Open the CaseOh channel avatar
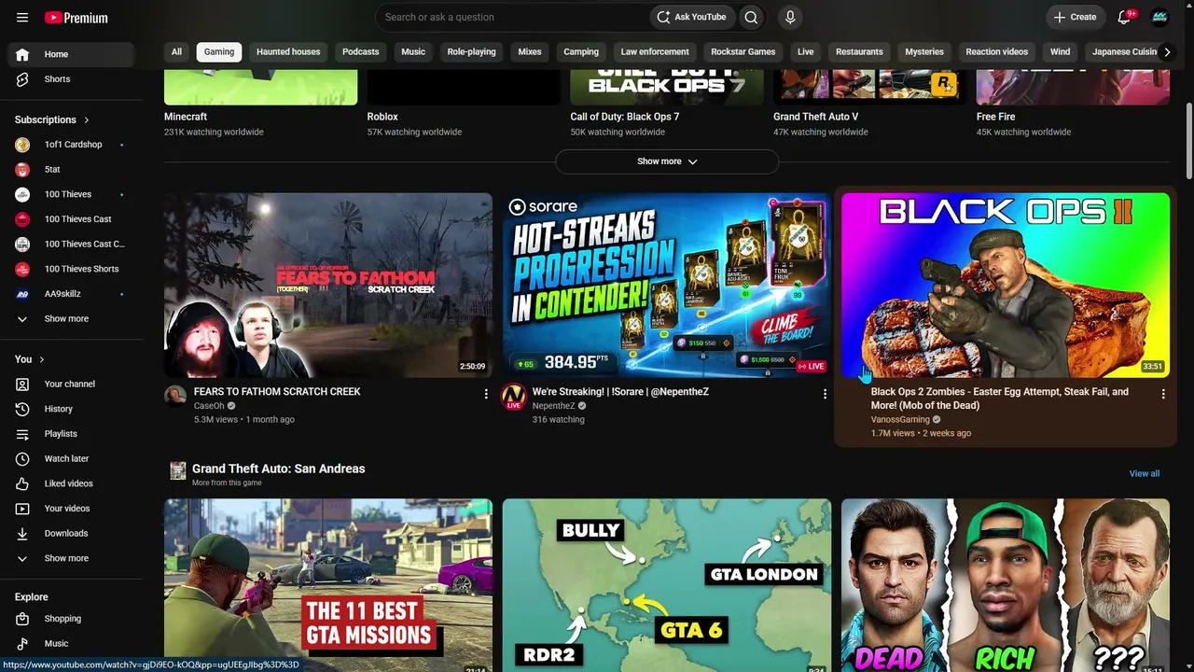This screenshot has height=672, width=1194. [x=175, y=397]
